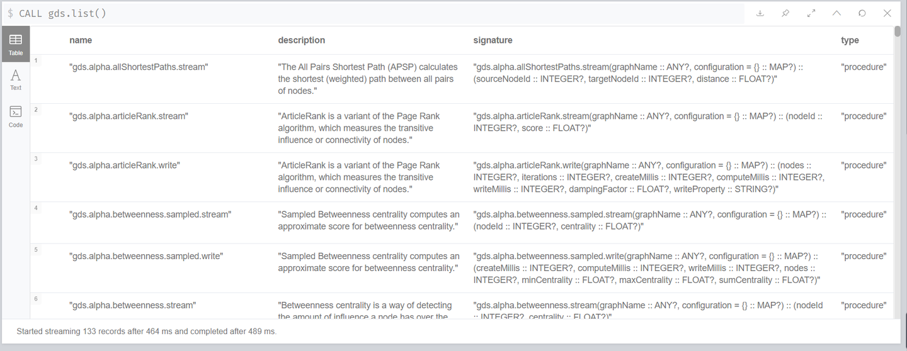Open the Code view
The width and height of the screenshot is (907, 351).
(16, 117)
